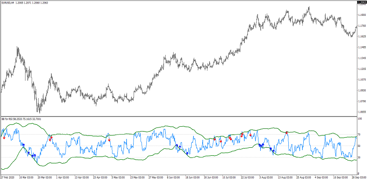Click the blue buy arrow near 8 Jun
The height and width of the screenshot is (179, 367).
(177, 146)
